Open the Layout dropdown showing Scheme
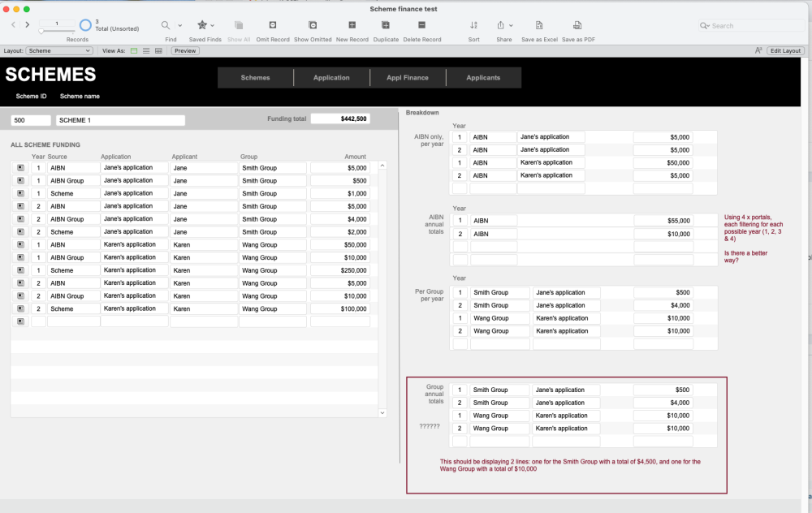Viewport: 812px width, 513px height. (x=60, y=50)
